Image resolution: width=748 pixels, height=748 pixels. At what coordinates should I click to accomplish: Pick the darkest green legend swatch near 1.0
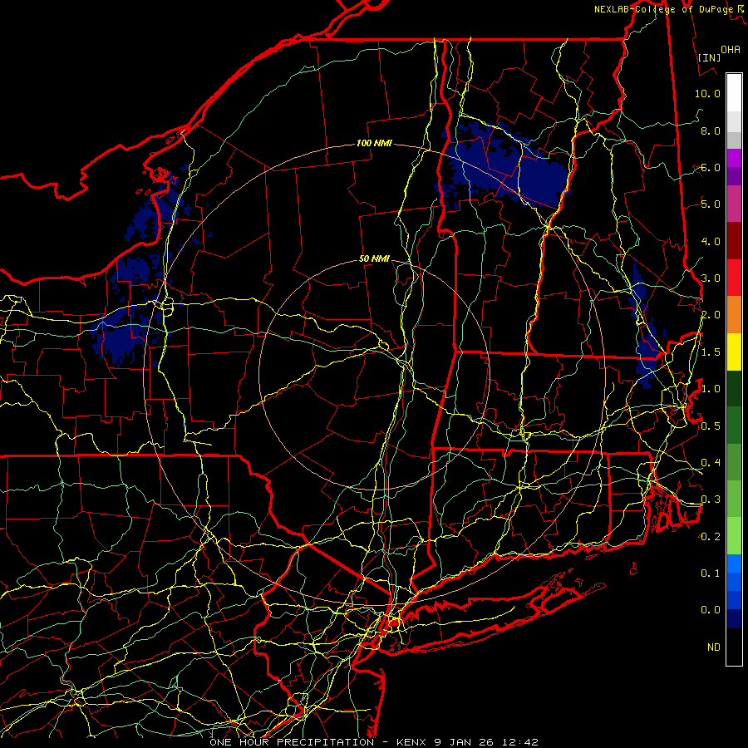[x=734, y=388]
